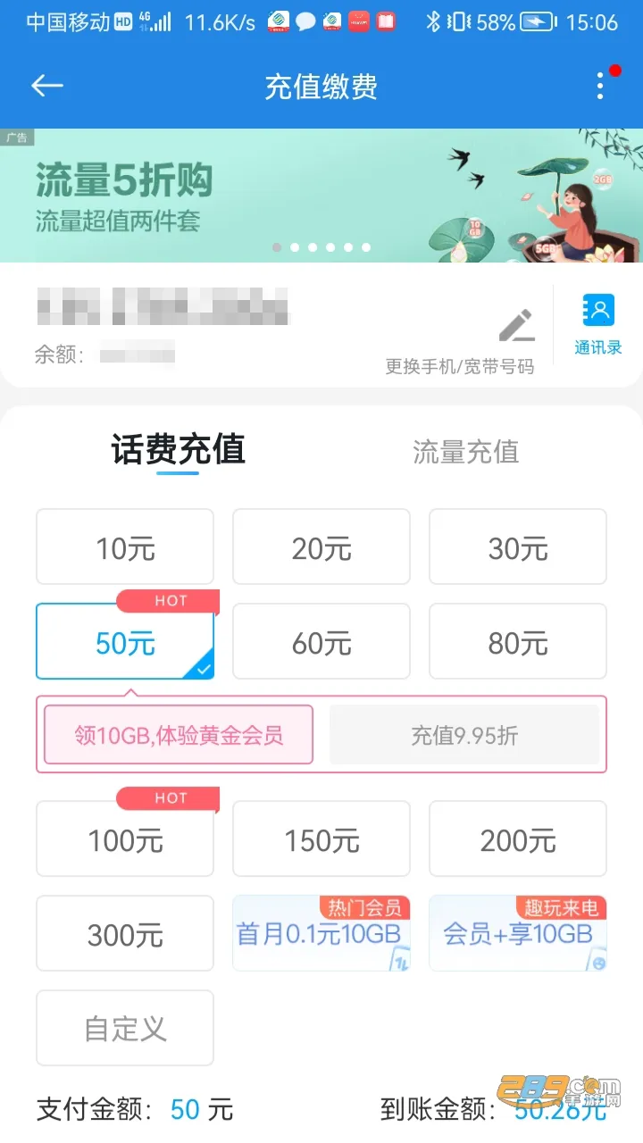Choose the 10元 recharge amount
The width and height of the screenshot is (643, 1143).
click(125, 547)
